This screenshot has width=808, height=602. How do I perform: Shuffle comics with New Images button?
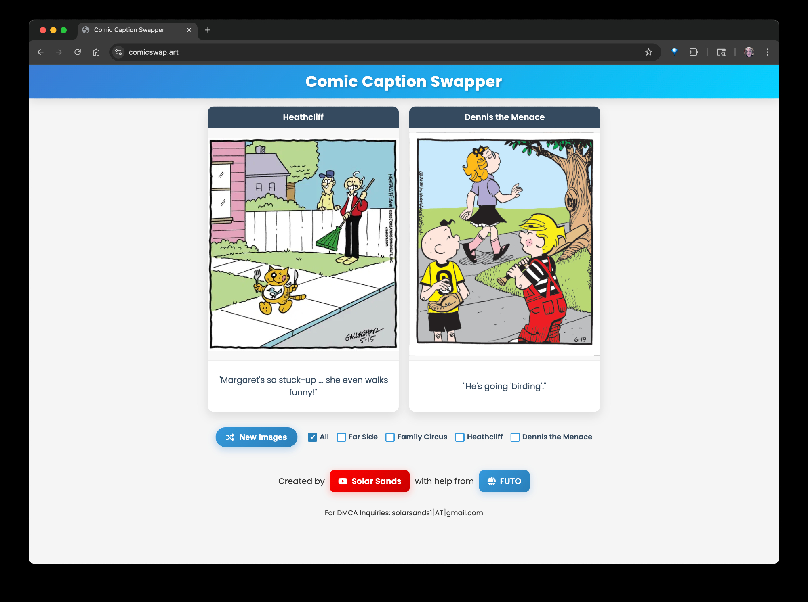pos(256,437)
